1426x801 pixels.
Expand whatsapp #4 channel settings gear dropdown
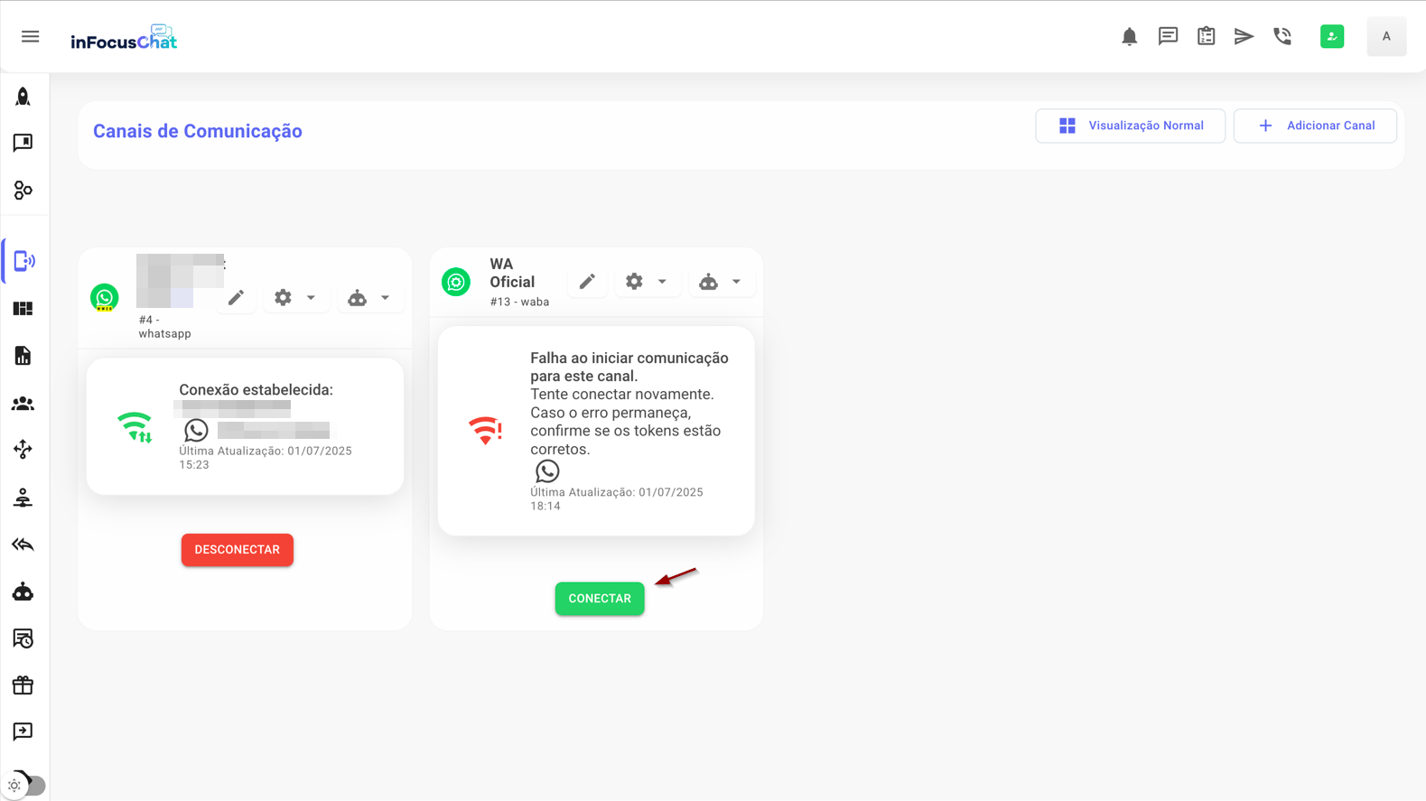tap(295, 297)
